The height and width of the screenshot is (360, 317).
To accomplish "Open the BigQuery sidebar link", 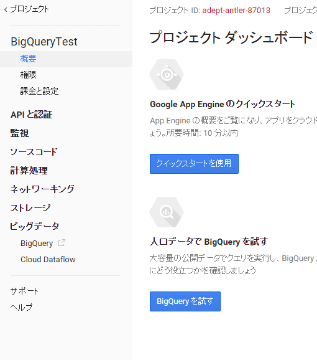I will tap(37, 243).
